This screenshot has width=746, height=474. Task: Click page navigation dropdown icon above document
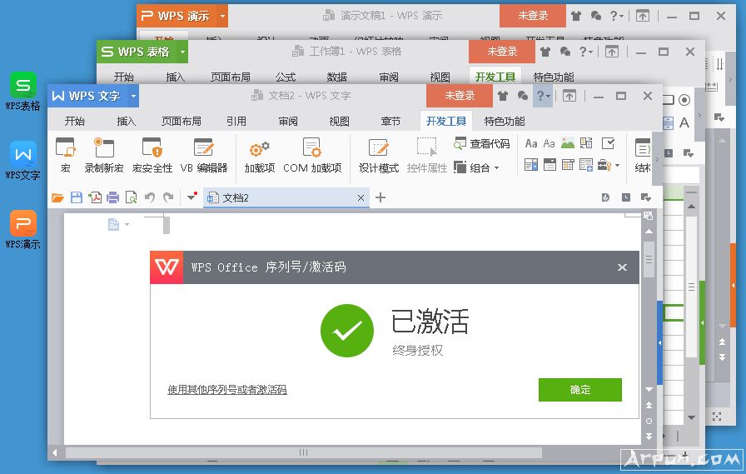point(118,224)
